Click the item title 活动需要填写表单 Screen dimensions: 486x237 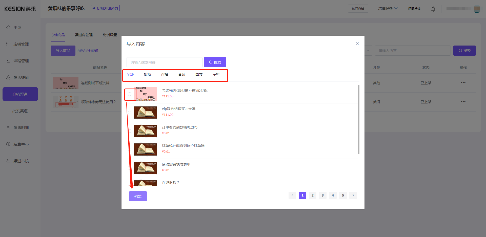click(176, 164)
